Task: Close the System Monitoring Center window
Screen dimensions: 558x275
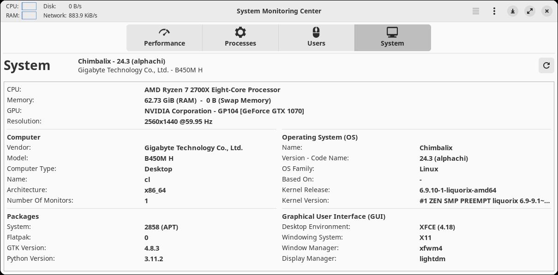Action: coord(547,11)
